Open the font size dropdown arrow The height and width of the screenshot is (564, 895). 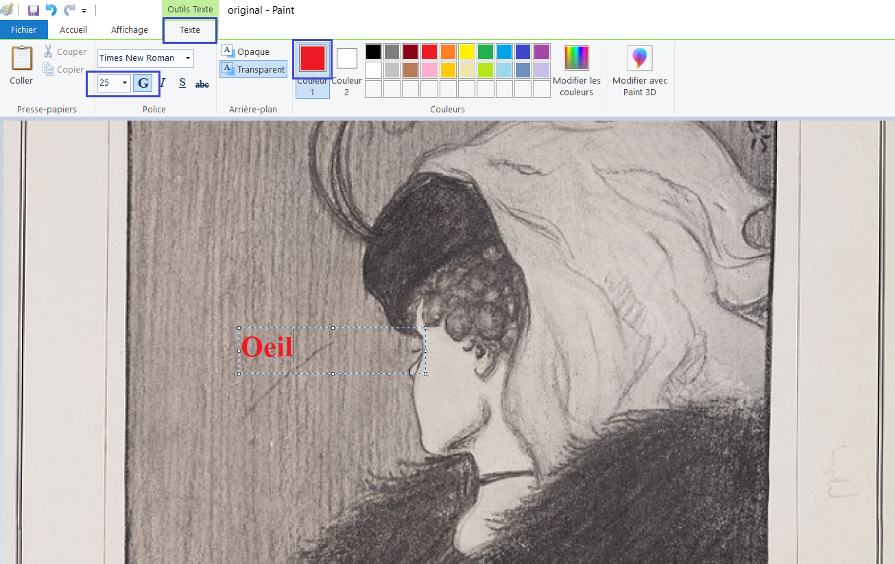[x=125, y=83]
